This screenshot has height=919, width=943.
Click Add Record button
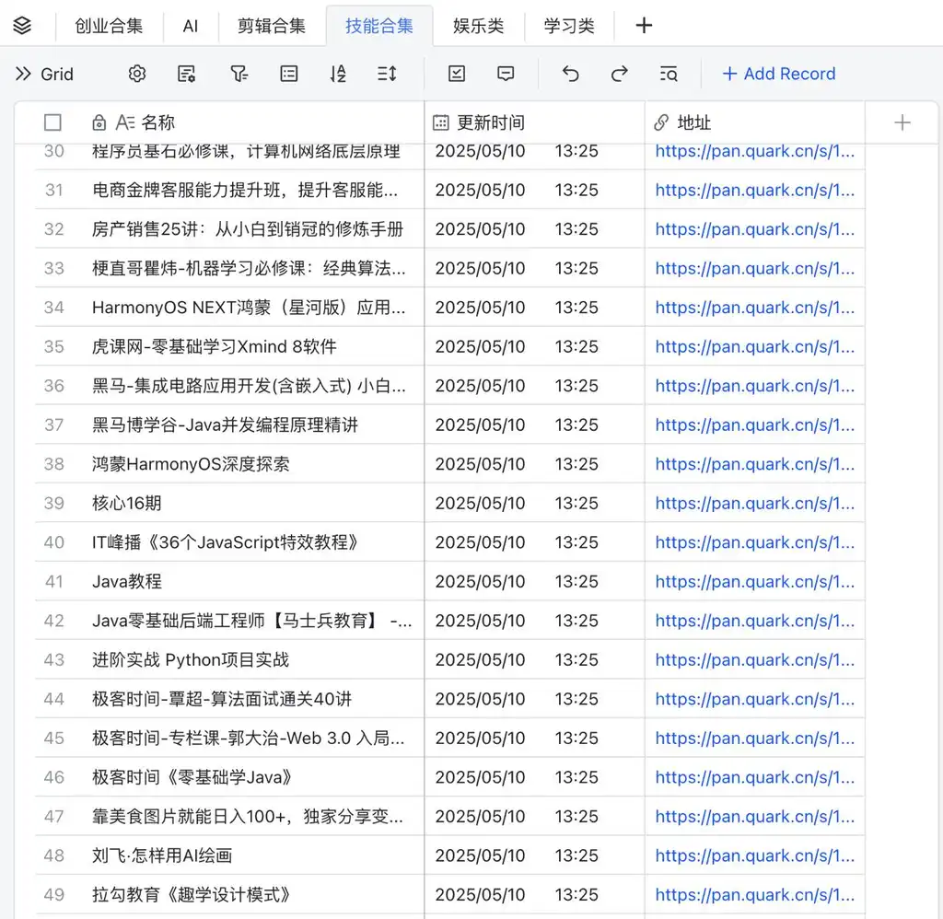[x=779, y=74]
